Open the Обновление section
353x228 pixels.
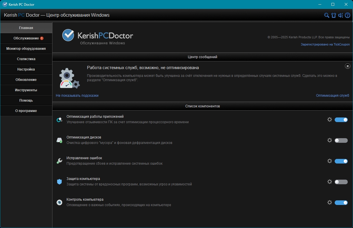click(x=26, y=80)
